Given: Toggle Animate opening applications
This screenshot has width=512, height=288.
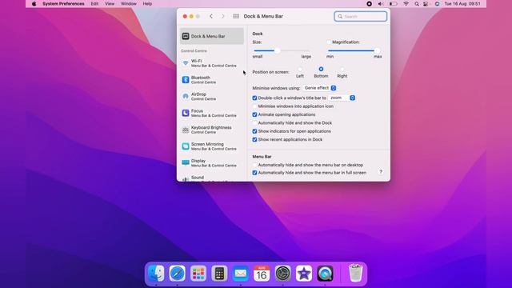Looking at the screenshot, I should [254, 114].
